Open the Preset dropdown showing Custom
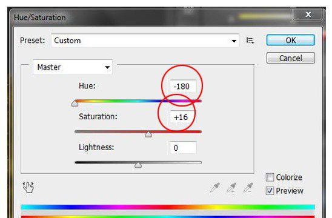The image size is (332, 218). tap(145, 41)
